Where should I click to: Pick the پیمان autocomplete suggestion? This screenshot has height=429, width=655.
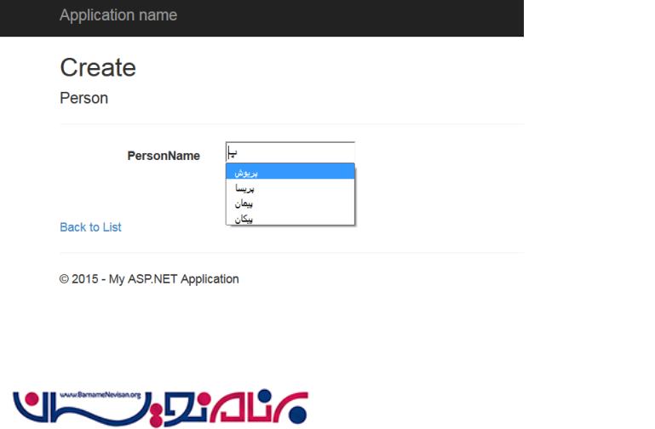290,203
